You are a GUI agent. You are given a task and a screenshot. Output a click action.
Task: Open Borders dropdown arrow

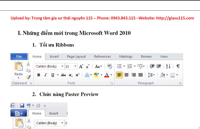177,75
